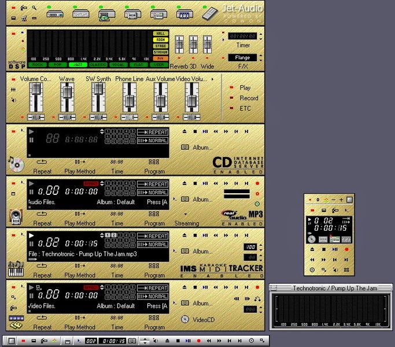Open the Streaming dropdown arrow in audio files panel
The width and height of the screenshot is (395, 347).
point(186,214)
